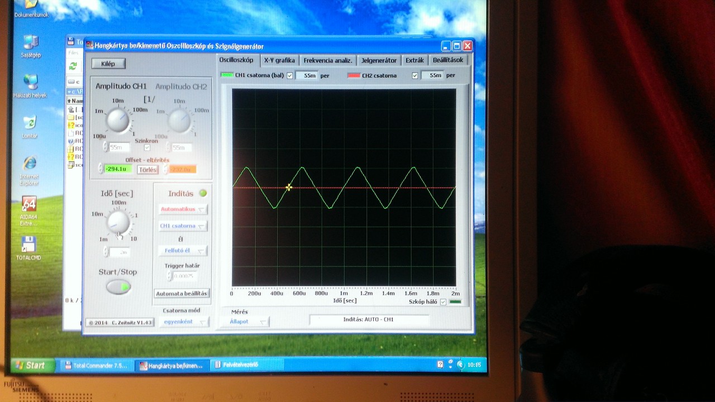Click the Kilép exit button

pos(108,64)
